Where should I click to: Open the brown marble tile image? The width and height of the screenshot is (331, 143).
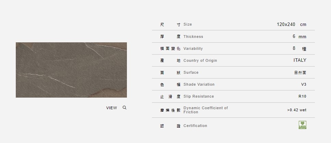(71, 70)
